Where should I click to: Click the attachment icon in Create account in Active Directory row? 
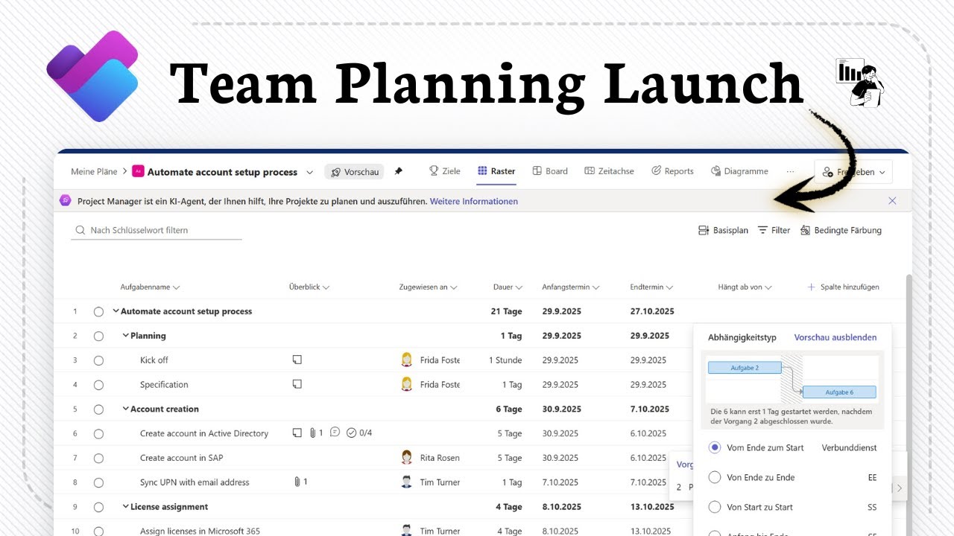coord(312,433)
